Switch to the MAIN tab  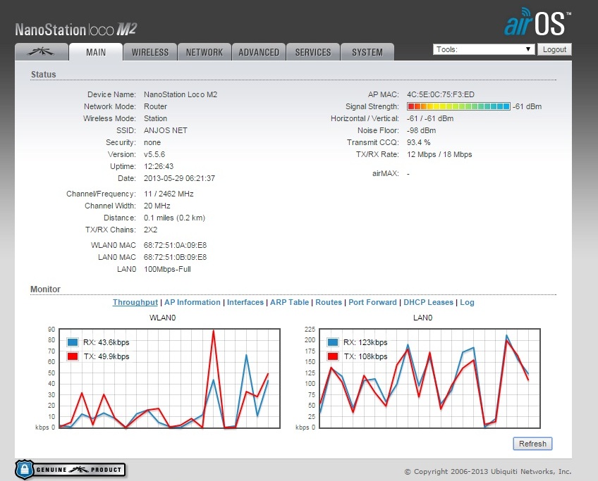[x=96, y=52]
